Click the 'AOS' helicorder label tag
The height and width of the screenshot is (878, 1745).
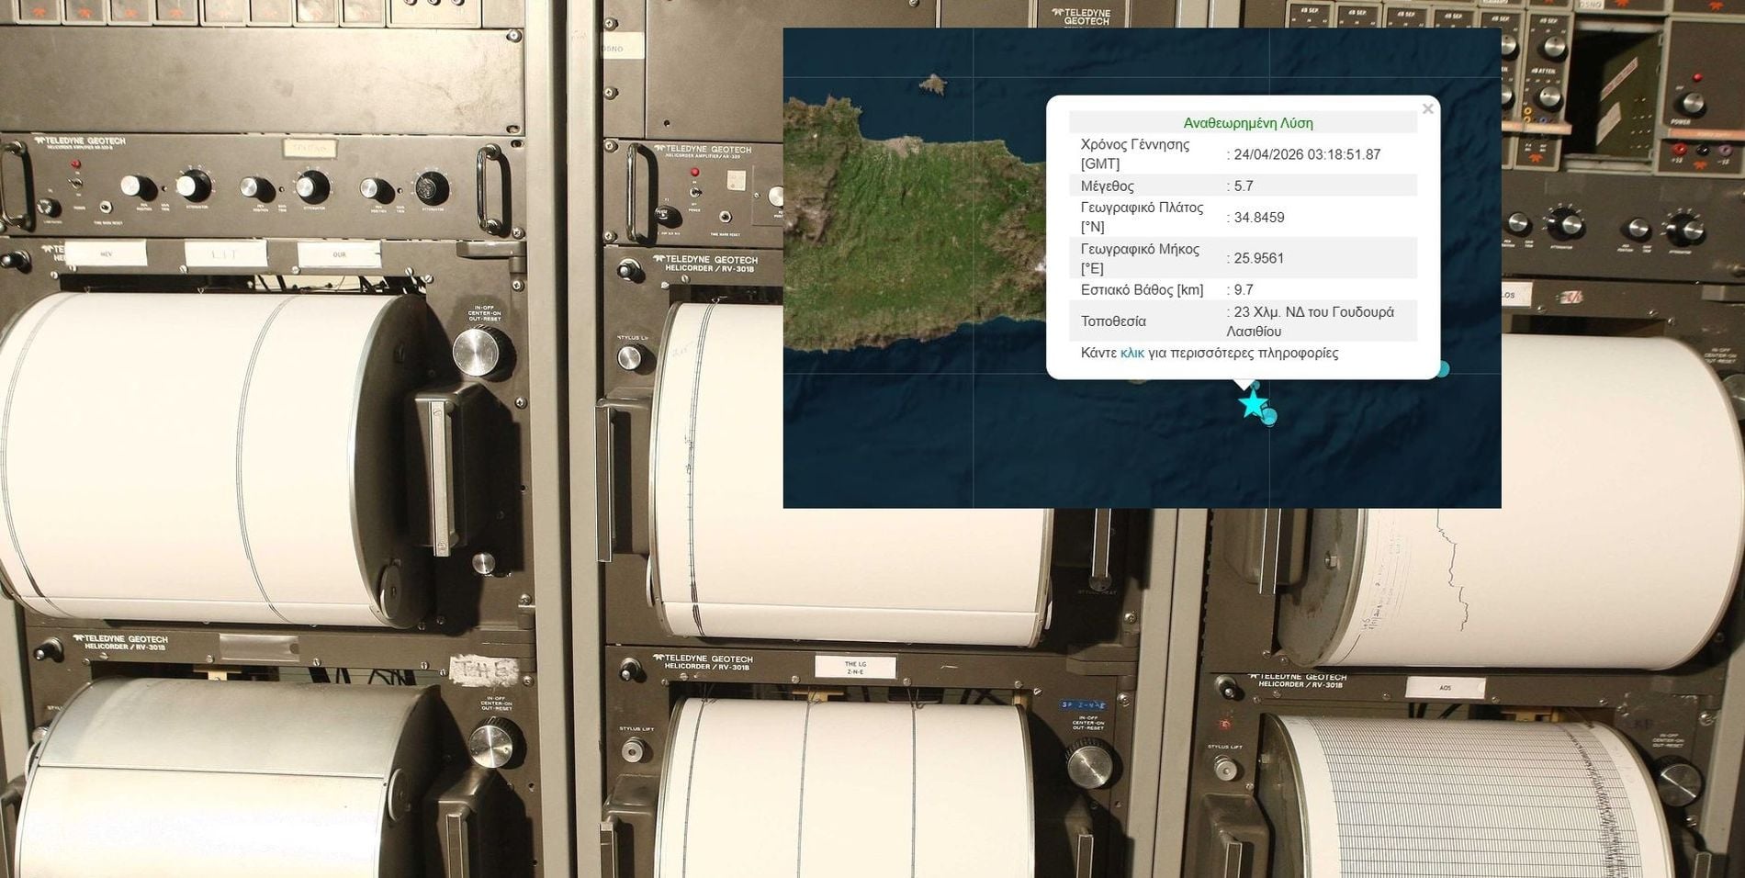pyautogui.click(x=1445, y=688)
